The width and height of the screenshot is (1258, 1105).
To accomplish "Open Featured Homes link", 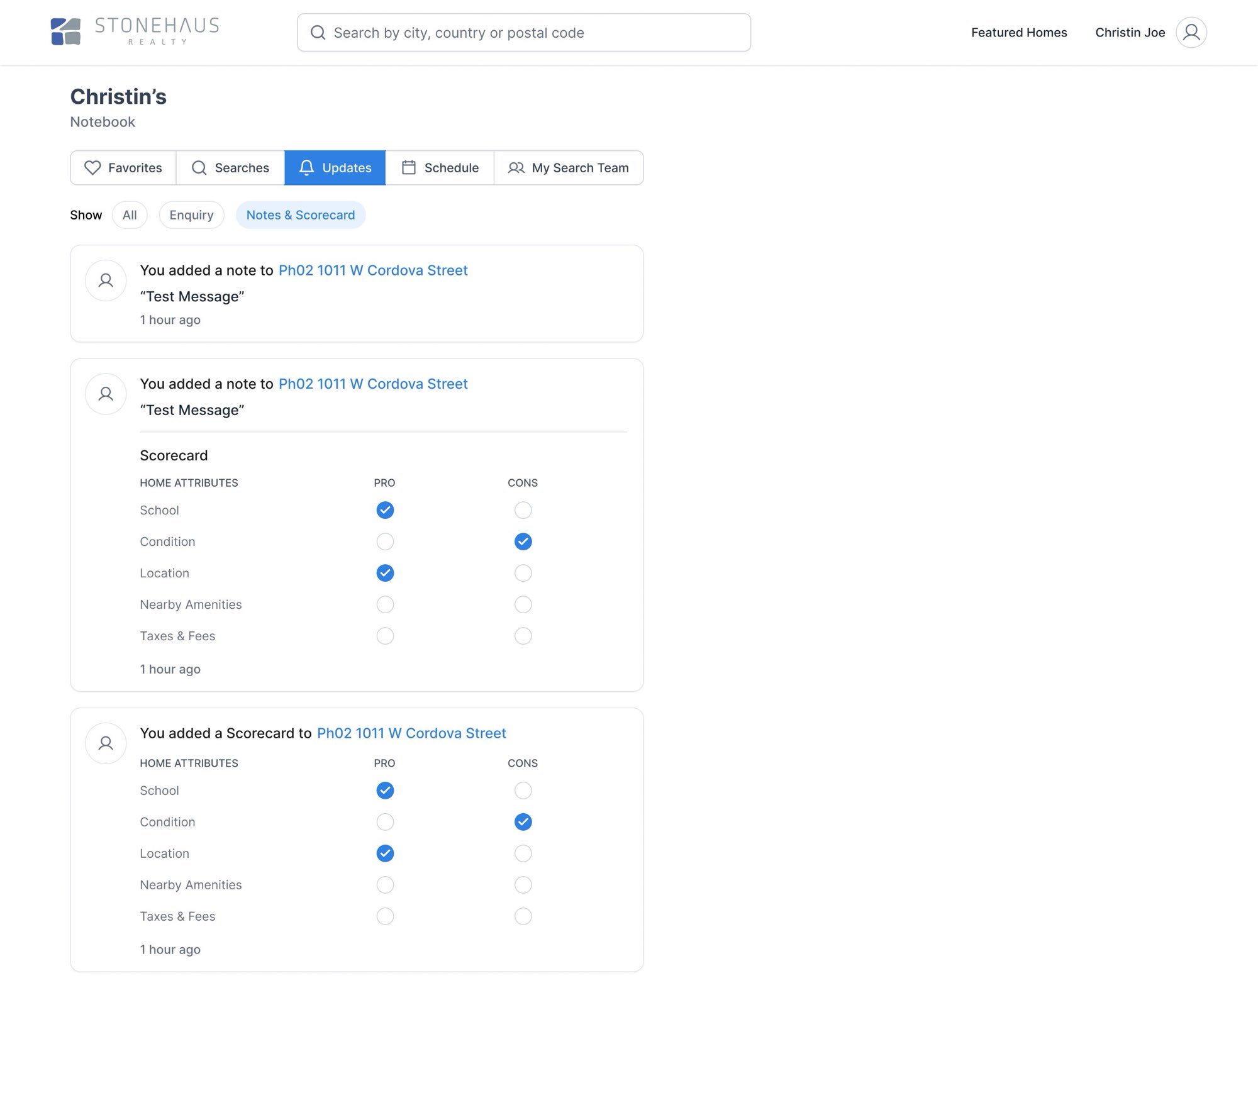I will coord(1019,33).
